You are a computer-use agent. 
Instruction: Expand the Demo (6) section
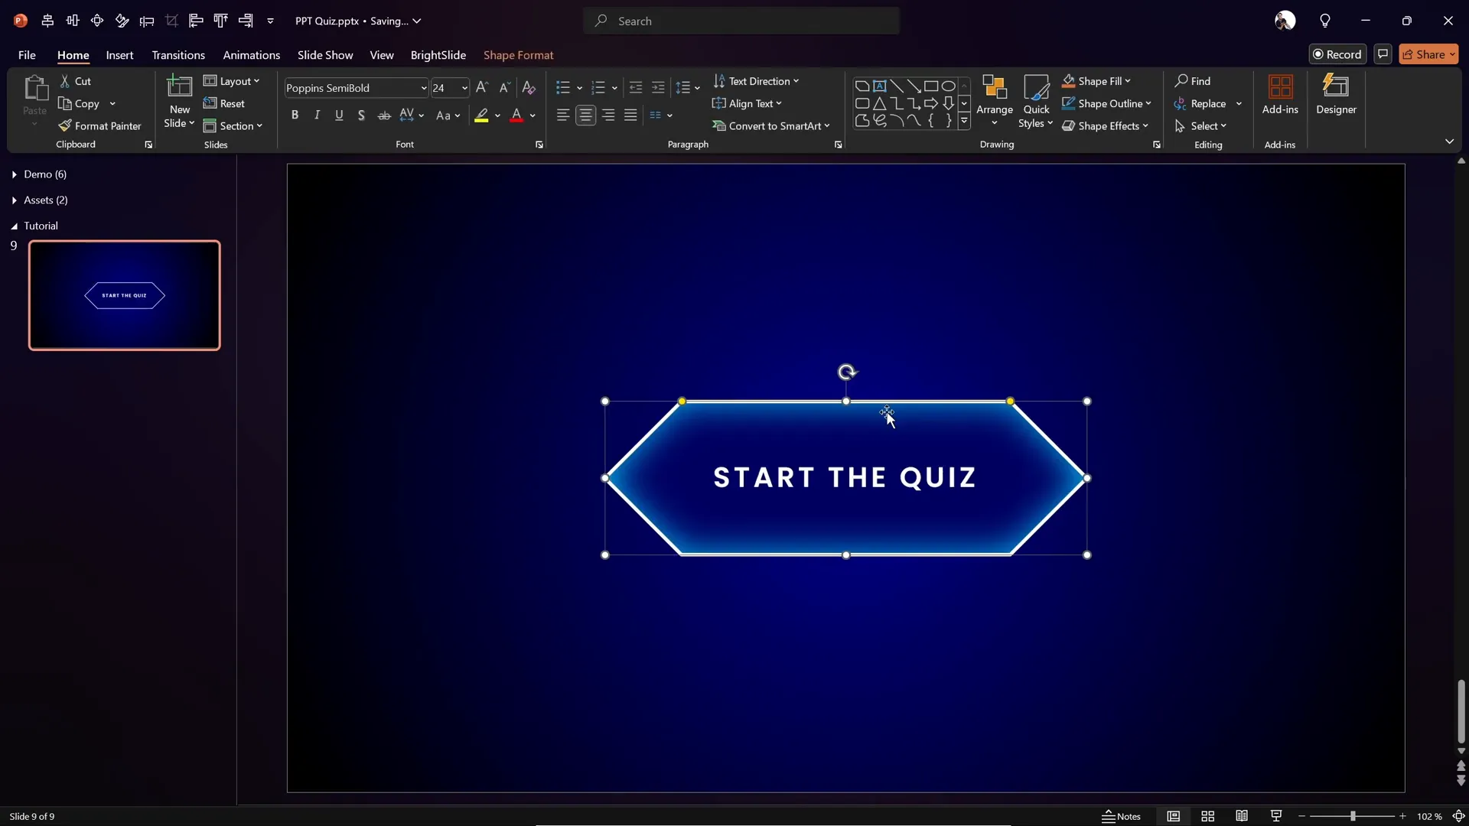pyautogui.click(x=15, y=174)
